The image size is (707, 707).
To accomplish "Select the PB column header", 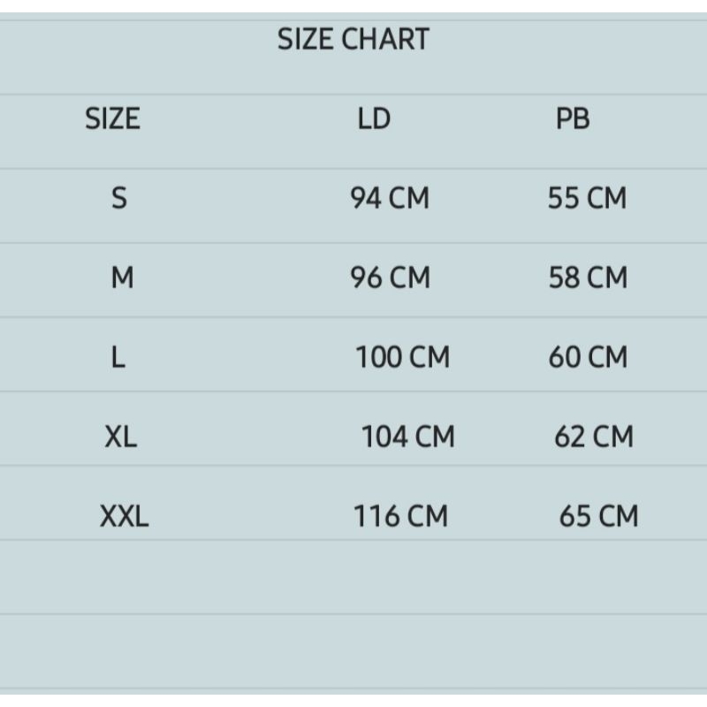I will (x=573, y=118).
